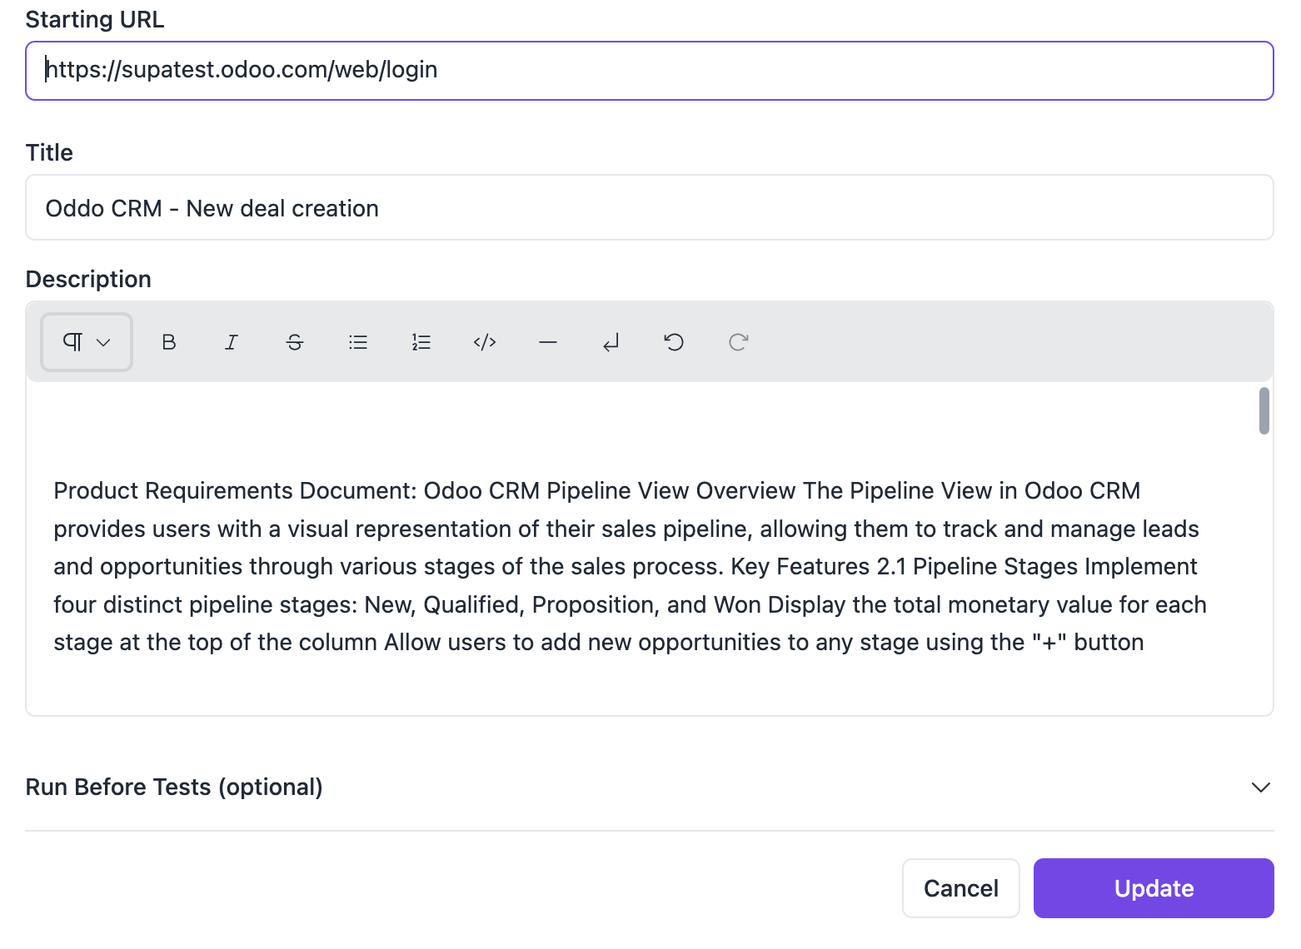Toggle code block formatting
The width and height of the screenshot is (1301, 949).
[485, 342]
